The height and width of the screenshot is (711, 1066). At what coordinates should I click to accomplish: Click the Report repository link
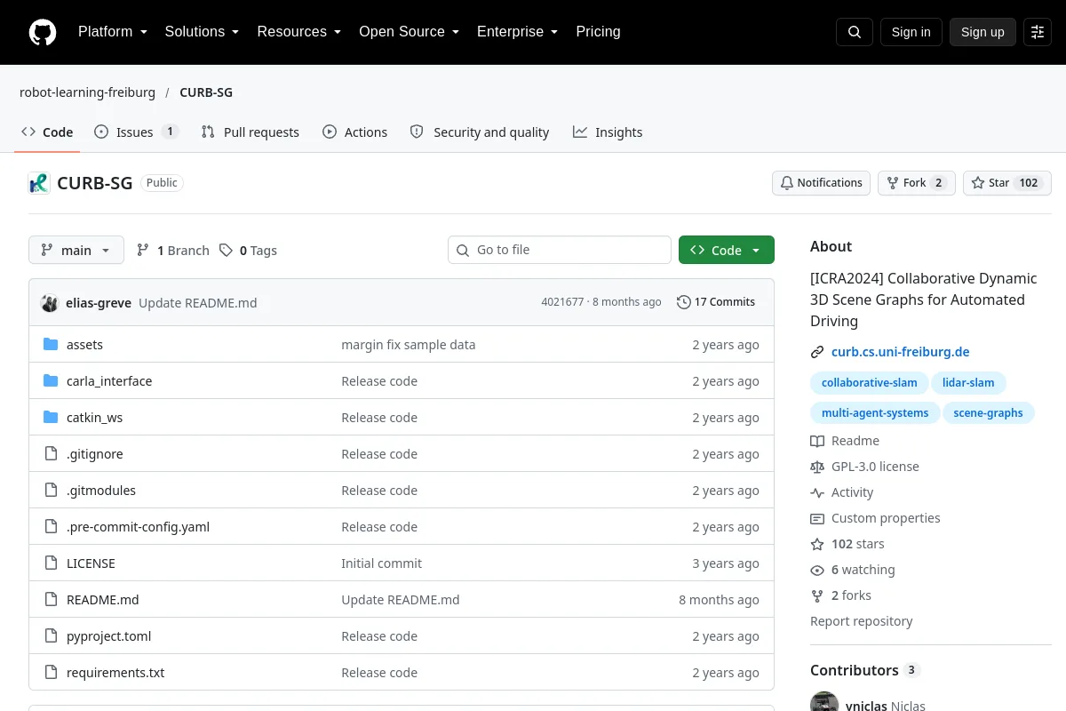(861, 621)
